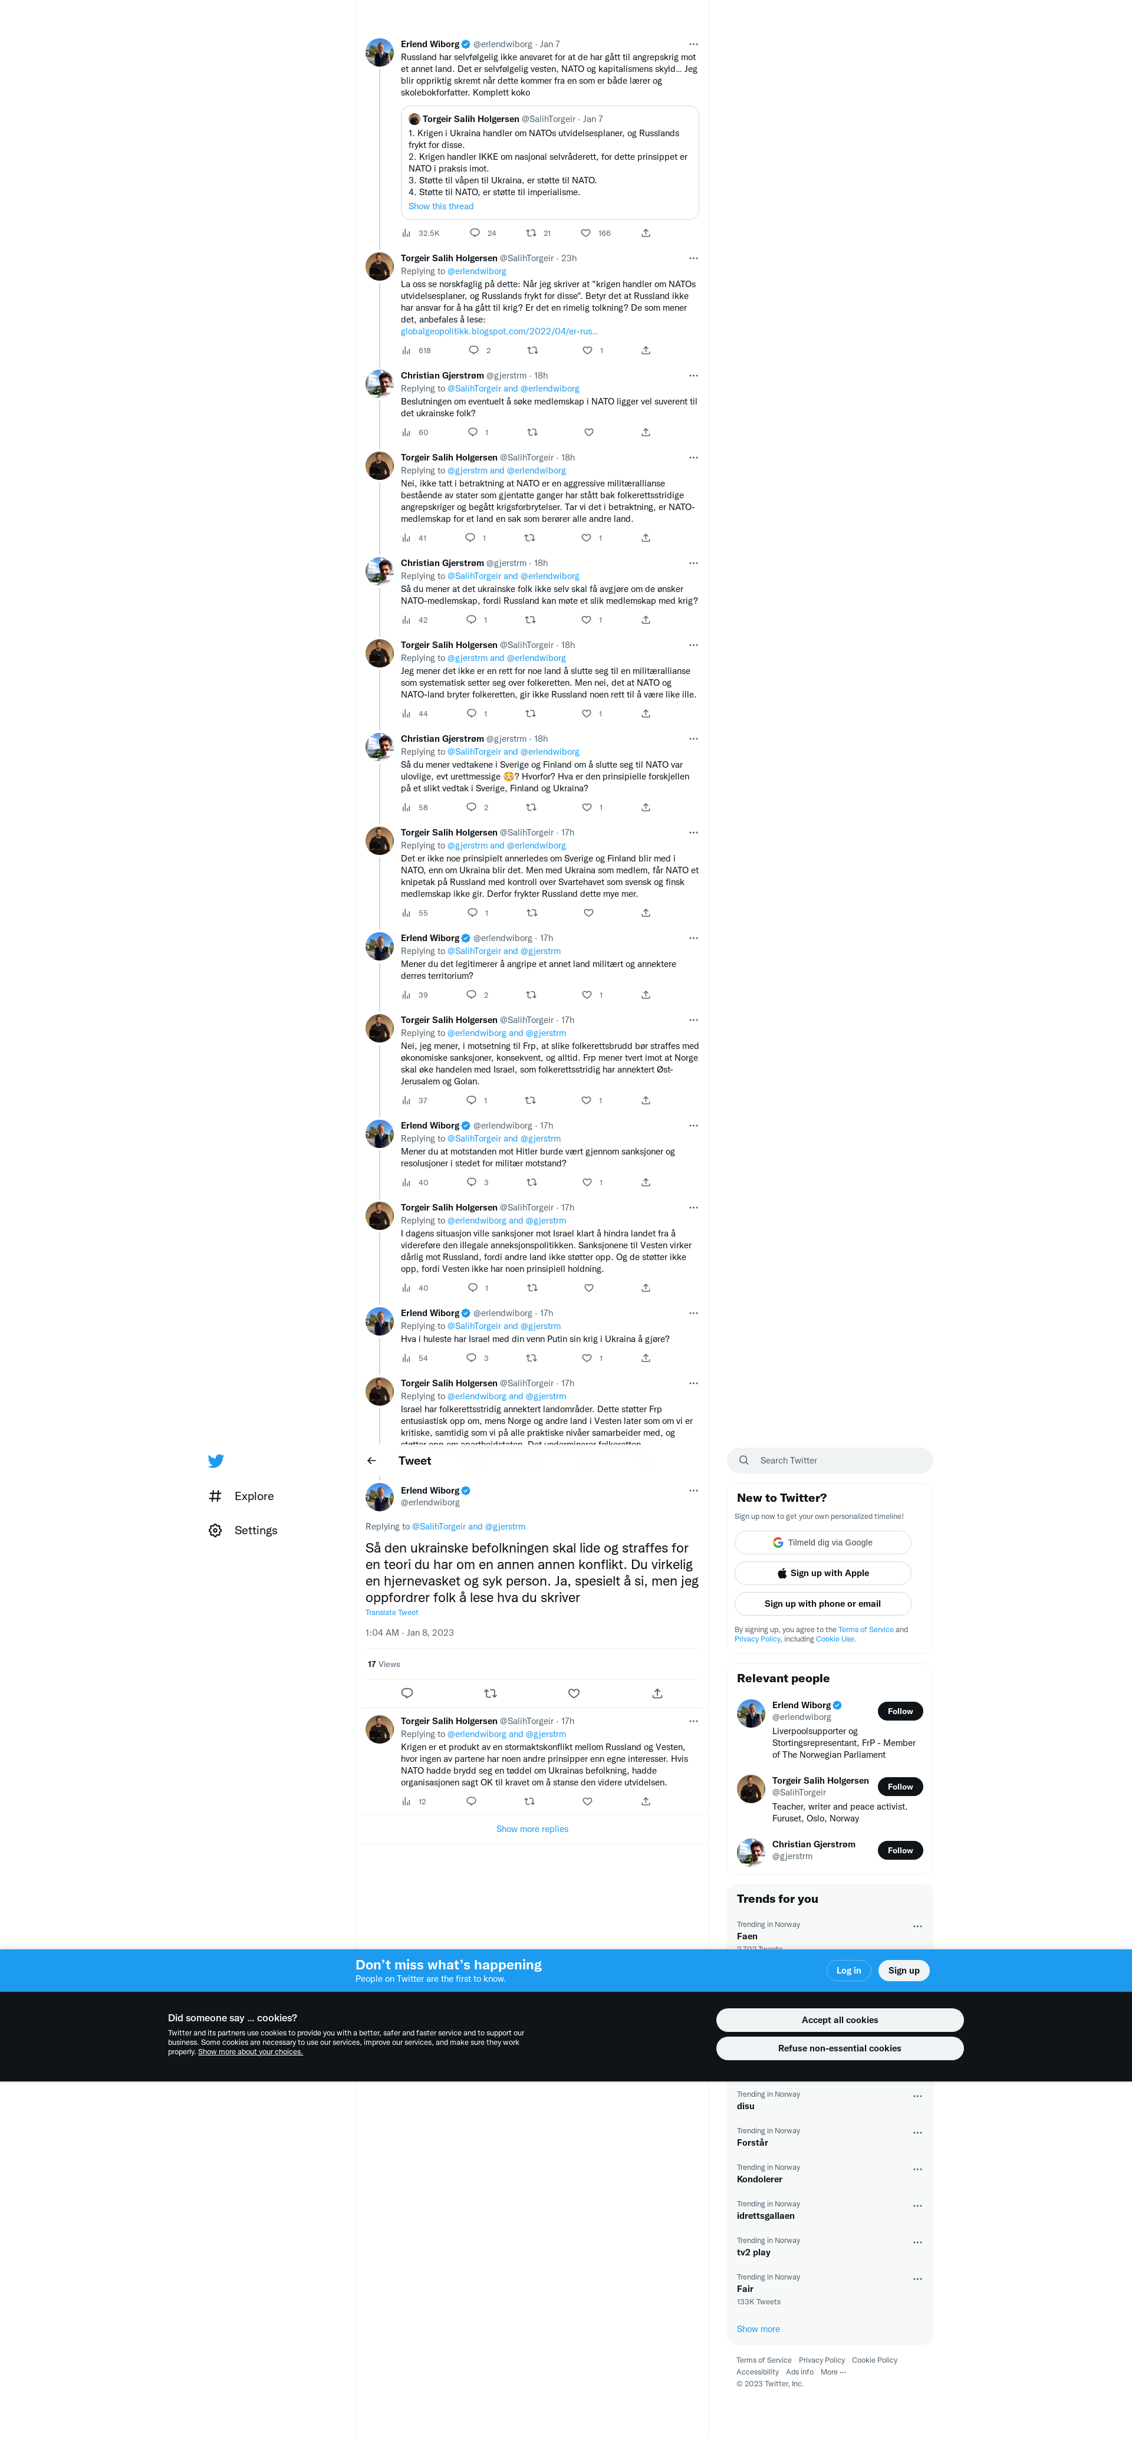The image size is (1132, 2437).
Task: Follow Torgeir Salih Holgersen
Action: pyautogui.click(x=900, y=1786)
